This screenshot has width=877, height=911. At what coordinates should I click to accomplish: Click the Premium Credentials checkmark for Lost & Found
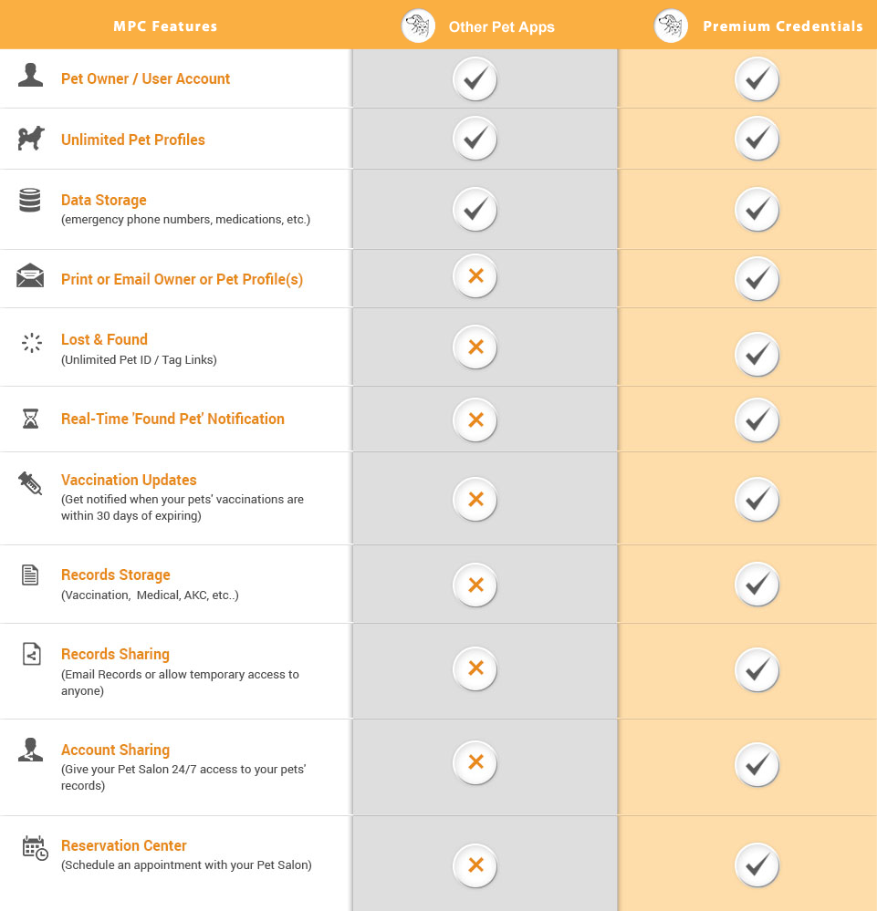(x=757, y=354)
